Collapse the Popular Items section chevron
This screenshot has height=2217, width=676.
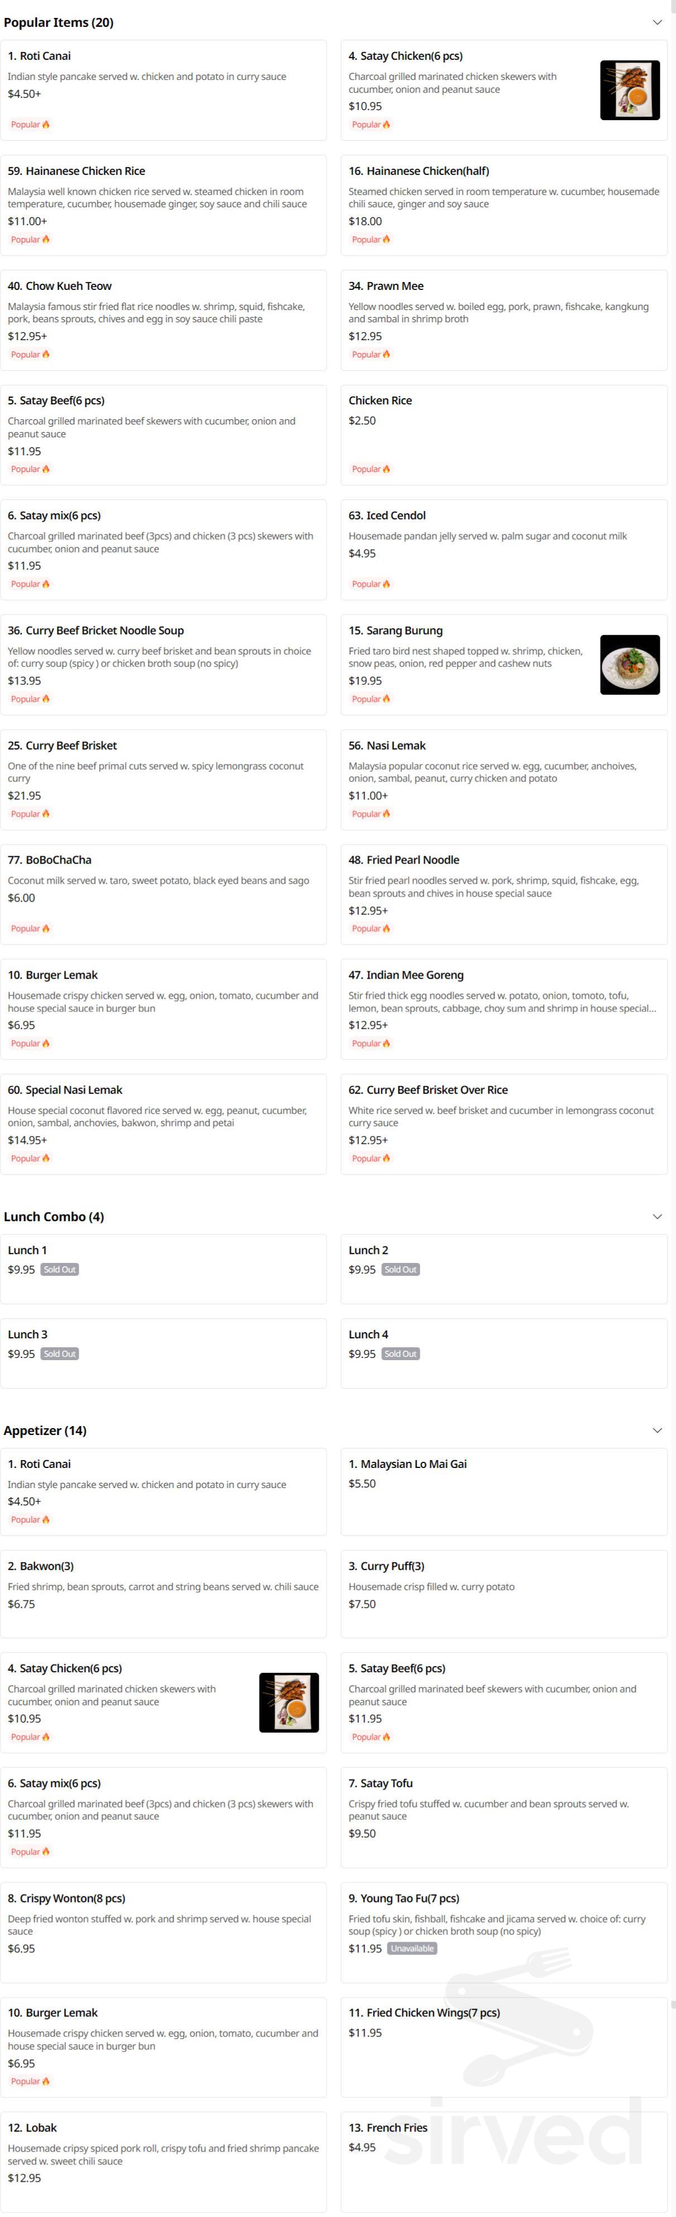pos(657,22)
